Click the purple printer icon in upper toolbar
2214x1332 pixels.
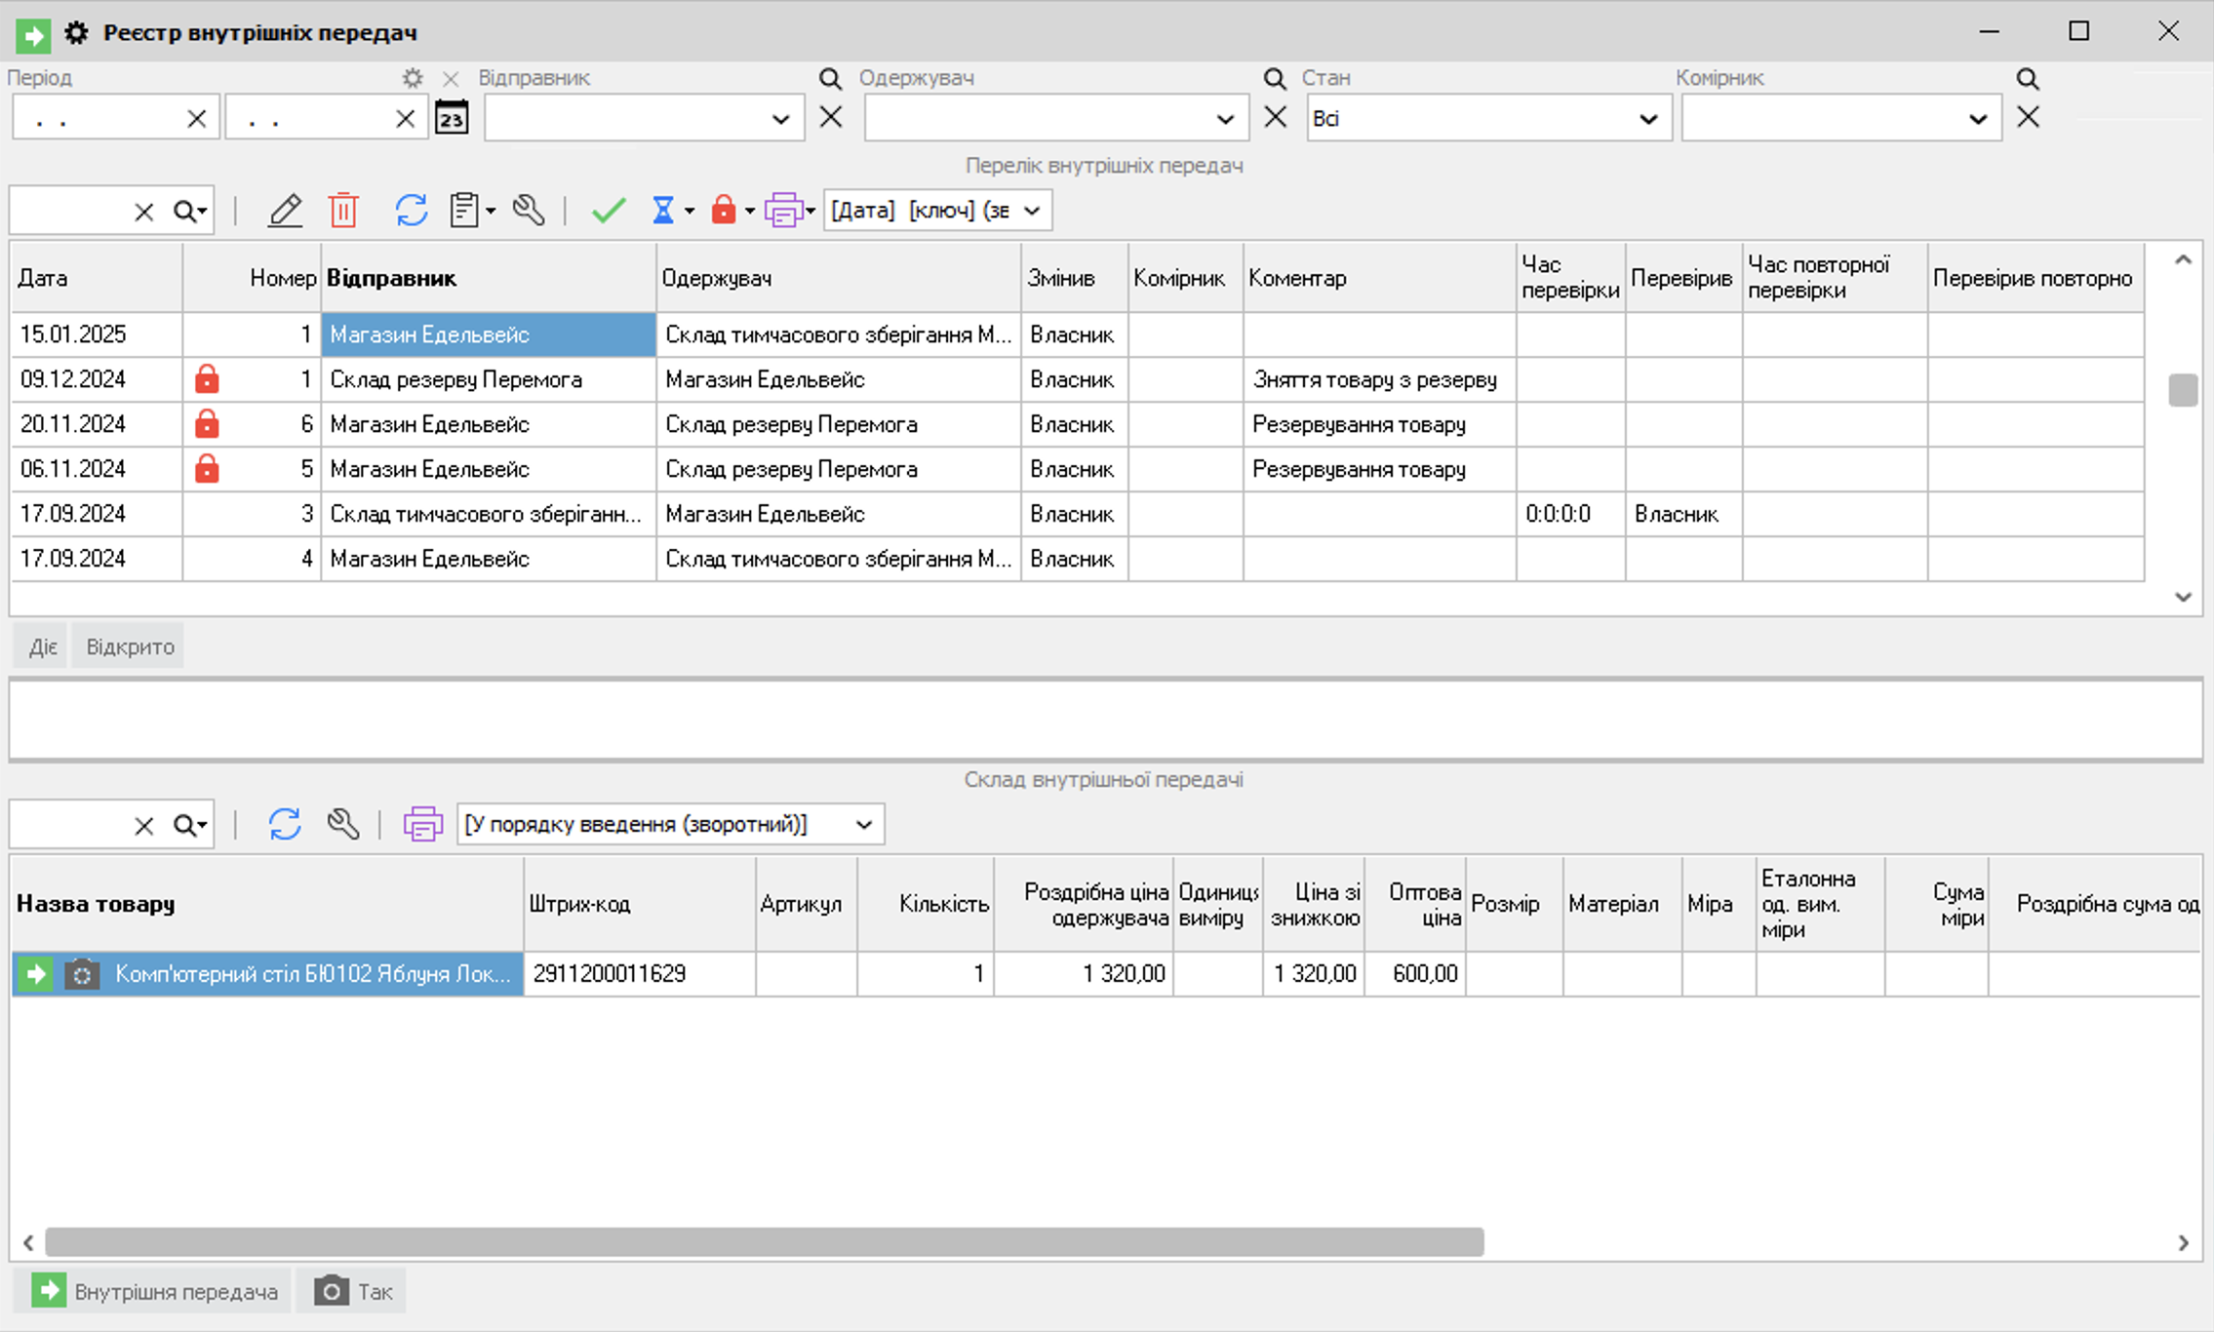[x=783, y=211]
